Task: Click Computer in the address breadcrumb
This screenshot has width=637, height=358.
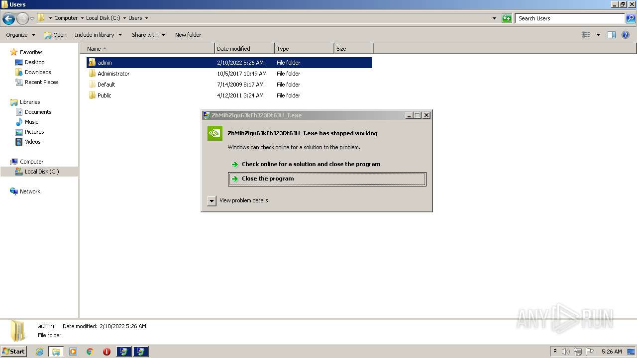Action: [x=66, y=18]
